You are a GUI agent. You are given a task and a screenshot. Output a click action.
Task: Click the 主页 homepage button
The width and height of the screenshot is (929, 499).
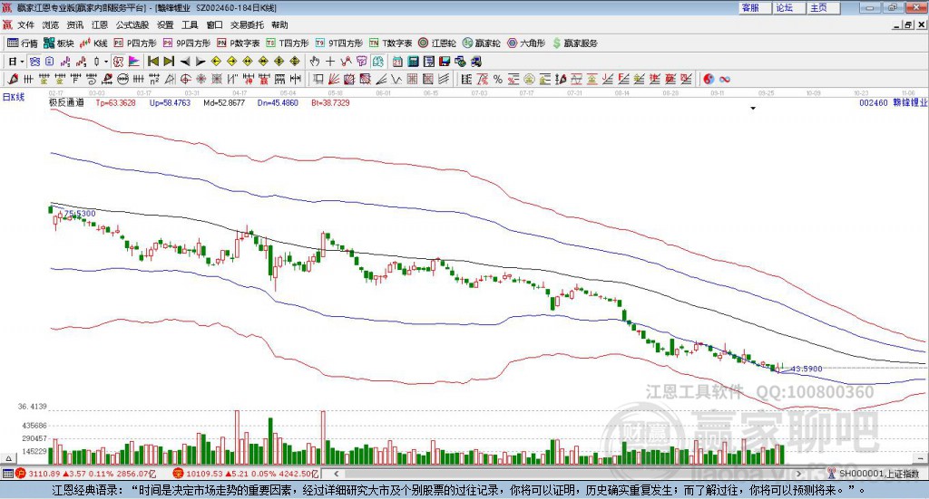(823, 7)
